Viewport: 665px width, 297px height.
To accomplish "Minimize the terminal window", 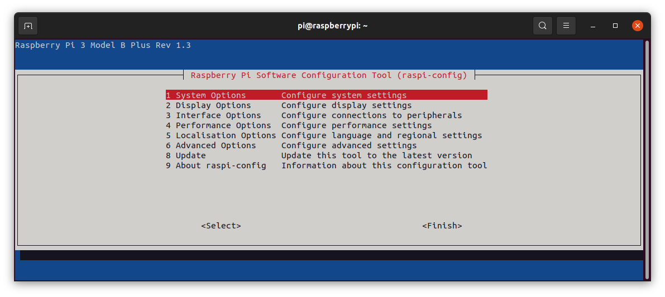I will pos(593,26).
